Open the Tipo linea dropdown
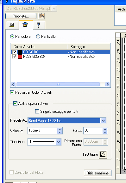The image size is (126, 183). [x=58, y=142]
